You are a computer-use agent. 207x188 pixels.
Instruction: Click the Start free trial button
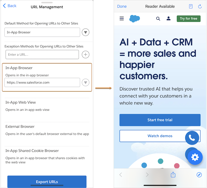(160, 120)
